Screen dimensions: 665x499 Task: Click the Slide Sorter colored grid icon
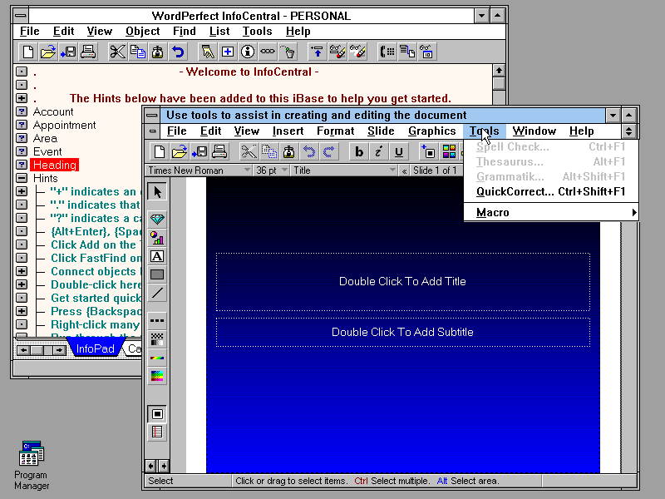[449, 151]
